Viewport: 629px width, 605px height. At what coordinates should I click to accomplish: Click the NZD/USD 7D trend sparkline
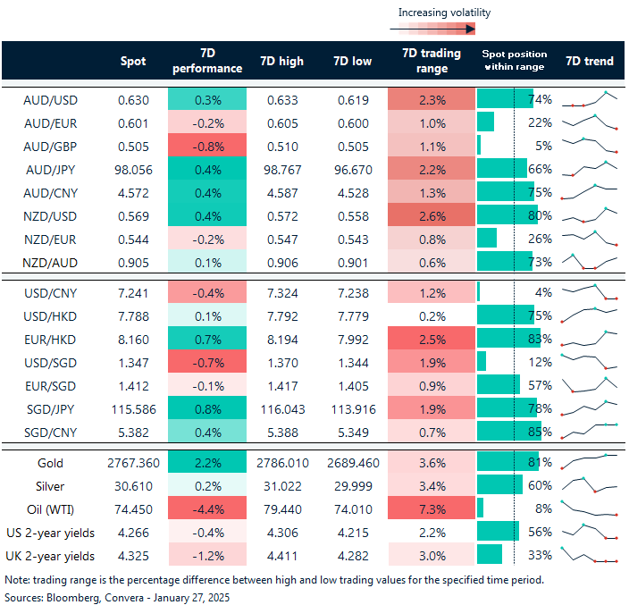(x=589, y=215)
